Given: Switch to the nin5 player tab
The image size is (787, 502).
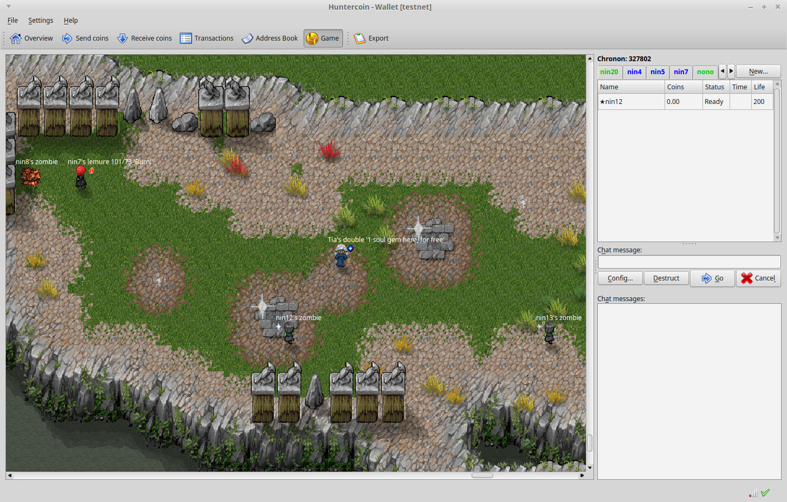Looking at the screenshot, I should click(x=657, y=72).
